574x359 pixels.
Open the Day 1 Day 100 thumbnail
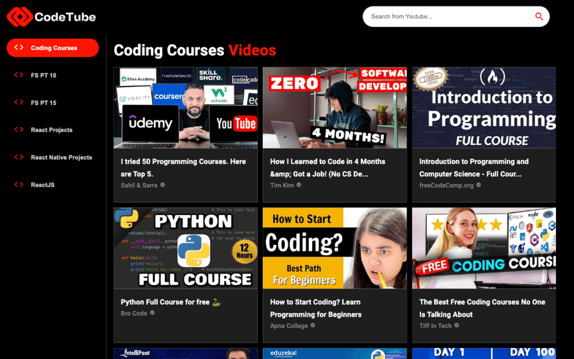[x=484, y=353]
